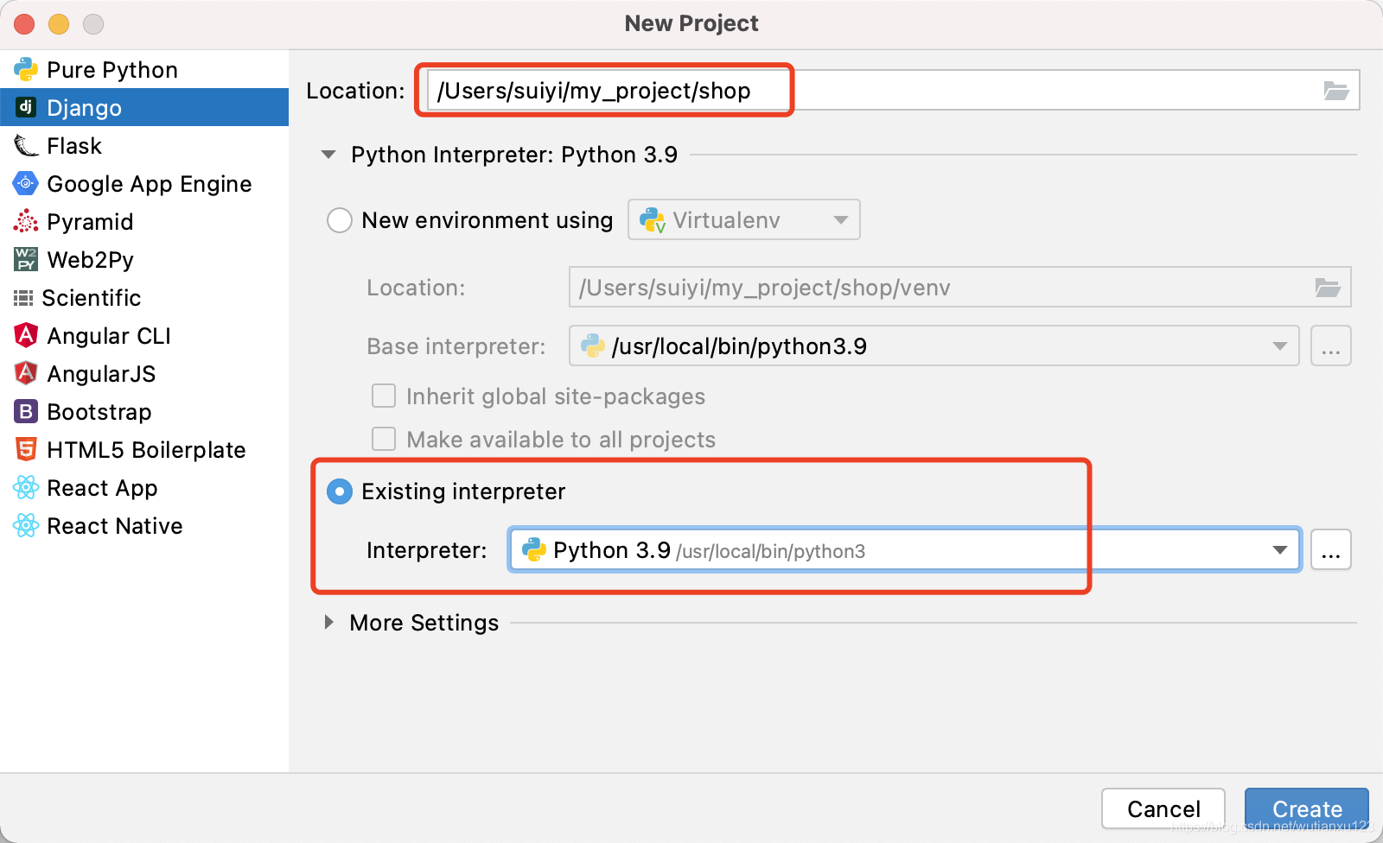The image size is (1383, 843).
Task: Click the Scientific project icon
Action: pyautogui.click(x=23, y=298)
